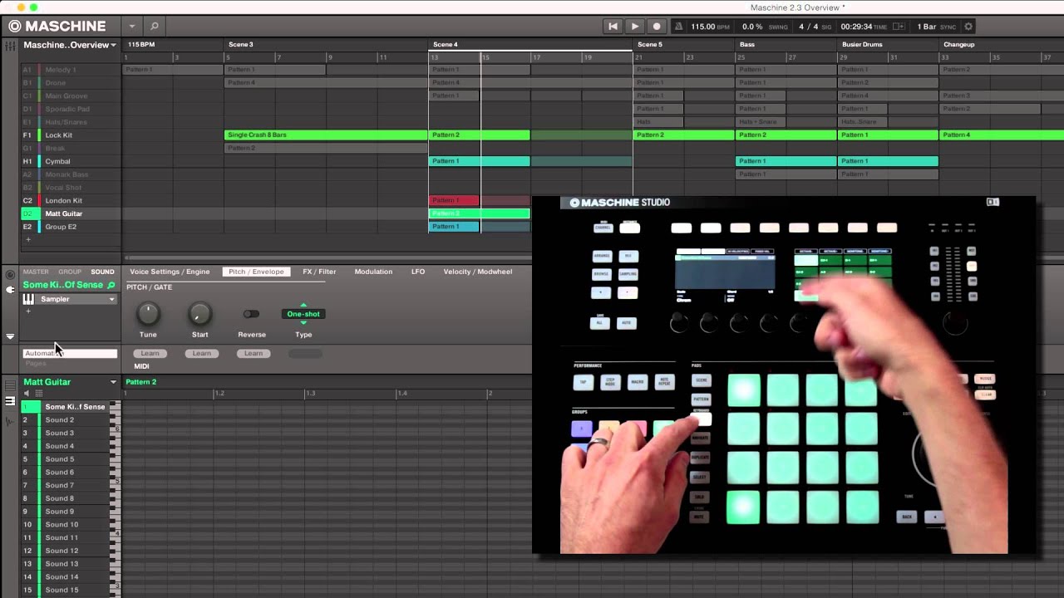This screenshot has width=1064, height=598.
Task: Click the Sampler keyboard icon
Action: point(28,299)
